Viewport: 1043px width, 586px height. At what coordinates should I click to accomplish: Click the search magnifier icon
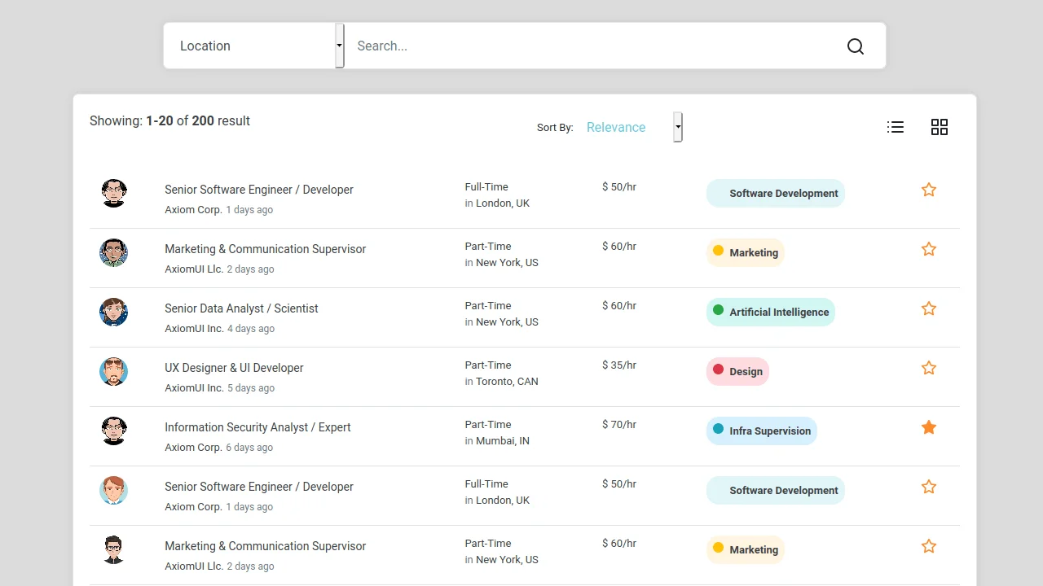pos(855,46)
